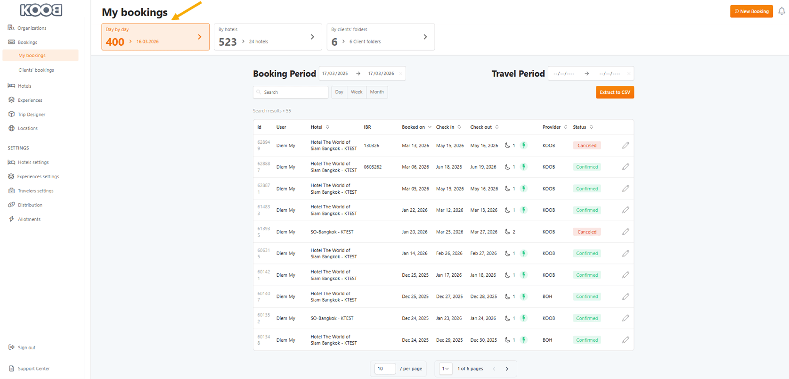This screenshot has width=789, height=379.
Task: Click the Allotments lightning icon
Action: 11,219
